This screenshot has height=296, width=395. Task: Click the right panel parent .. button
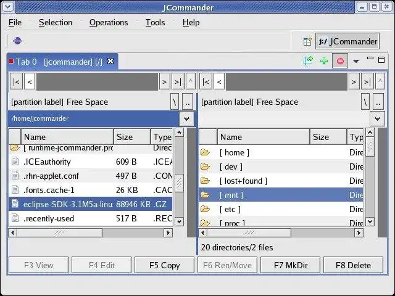click(x=378, y=102)
